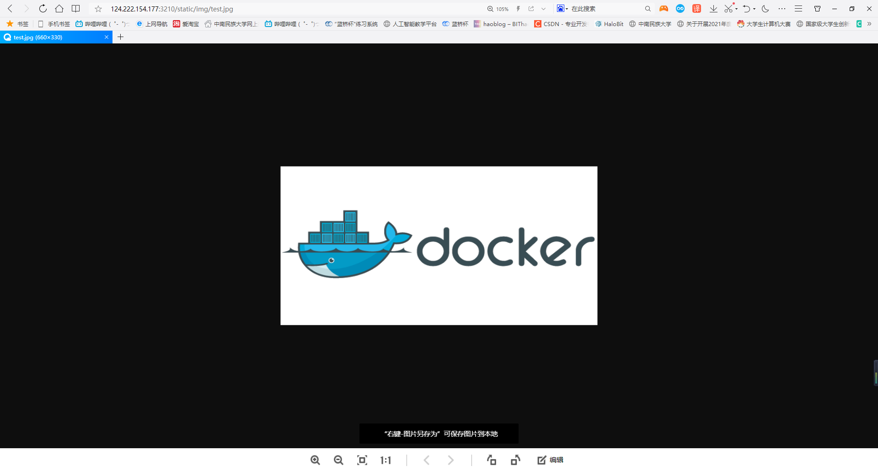Open first 哔哩哔哩 bookmark
878x472 pixels.
(102, 24)
